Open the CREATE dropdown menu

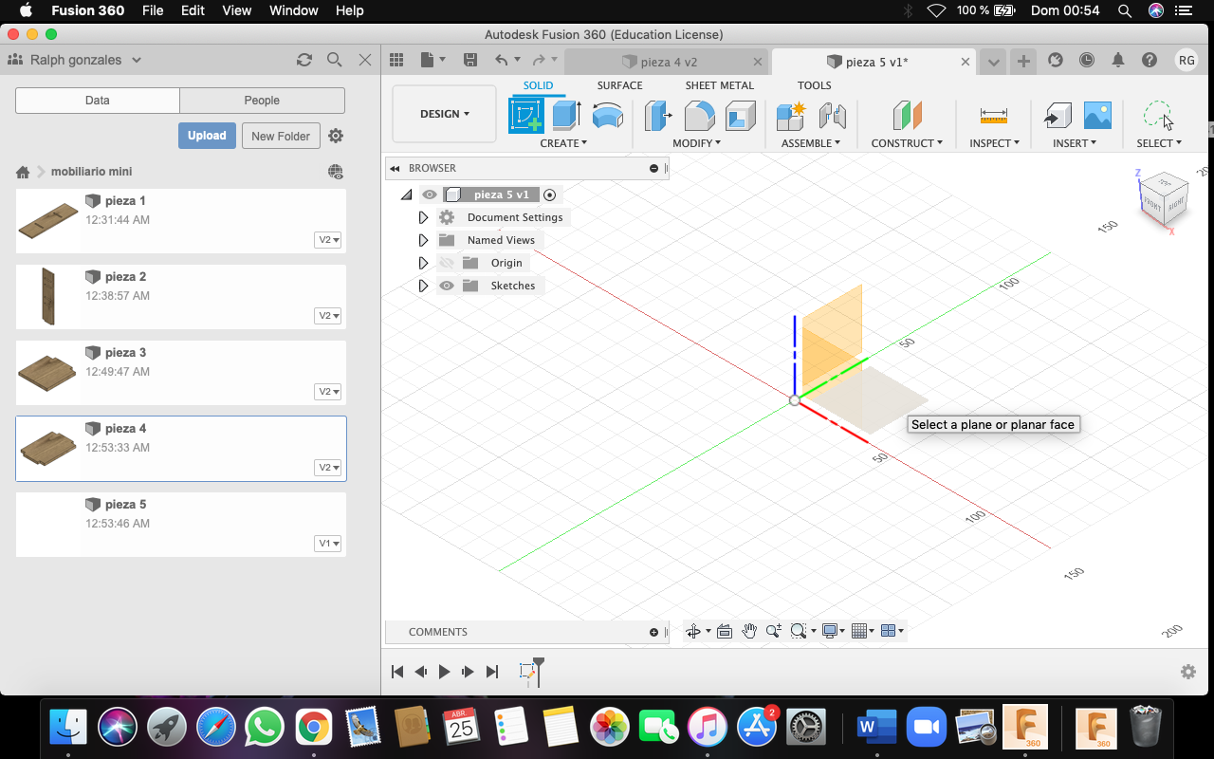coord(563,143)
